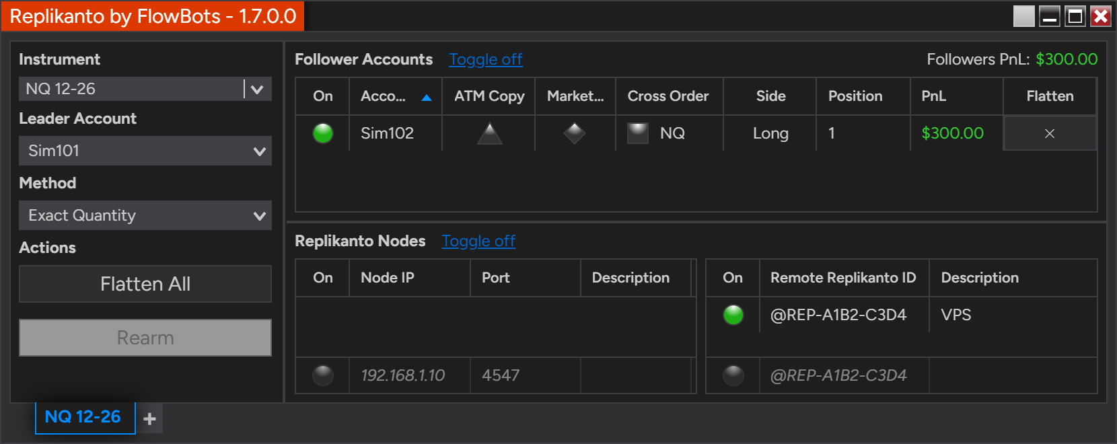This screenshot has height=444, width=1117.
Task: Click the Position column header
Action: click(863, 96)
